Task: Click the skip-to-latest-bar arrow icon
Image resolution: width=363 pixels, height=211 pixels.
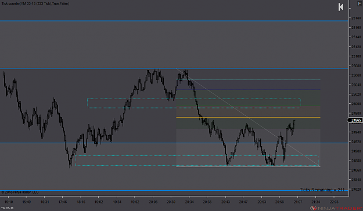Action: click(341, 7)
